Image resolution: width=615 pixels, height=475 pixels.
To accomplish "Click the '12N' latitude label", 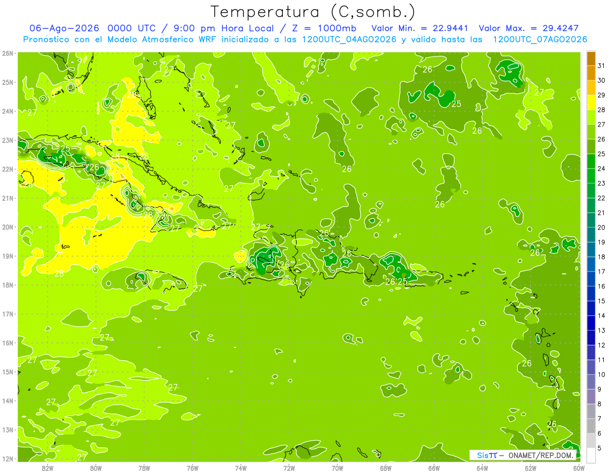I will pyautogui.click(x=8, y=459).
